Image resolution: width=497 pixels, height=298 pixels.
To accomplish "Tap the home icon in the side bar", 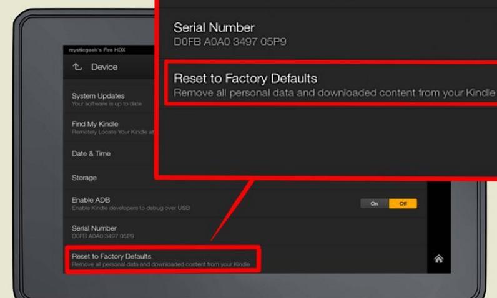I will coord(439,259).
